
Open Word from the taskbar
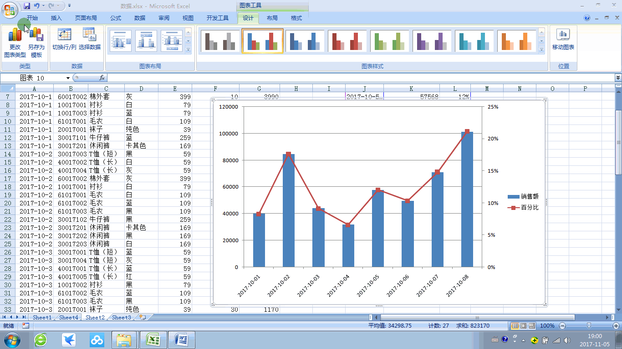click(x=182, y=340)
